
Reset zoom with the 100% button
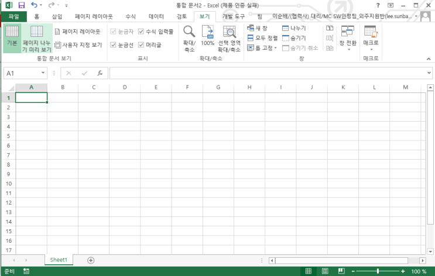coord(207,36)
